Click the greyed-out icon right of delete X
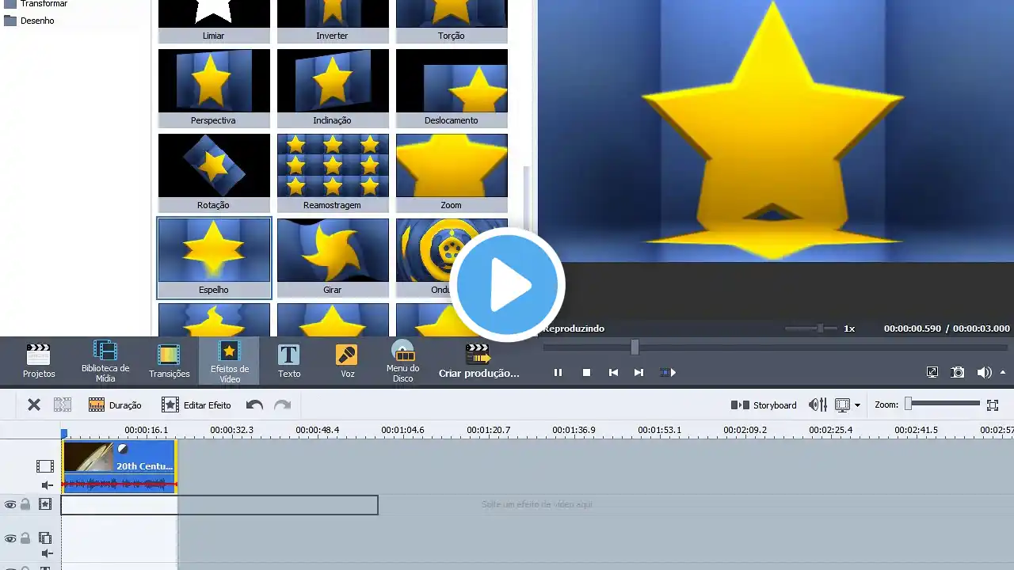The image size is (1014, 570). (x=63, y=405)
